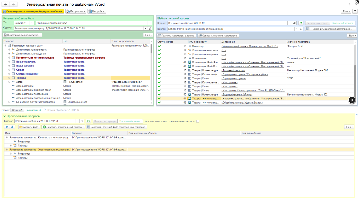Expand the Товары tree row
Screen dimensions: 359x199
(9, 78)
